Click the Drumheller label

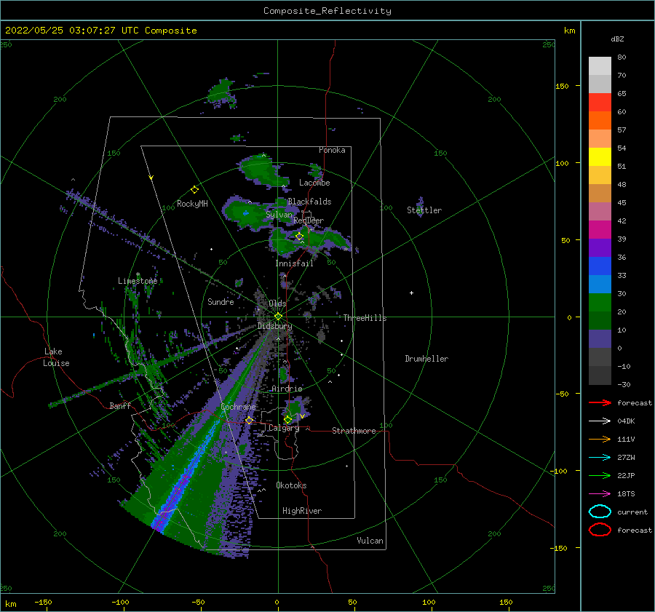pyautogui.click(x=426, y=359)
